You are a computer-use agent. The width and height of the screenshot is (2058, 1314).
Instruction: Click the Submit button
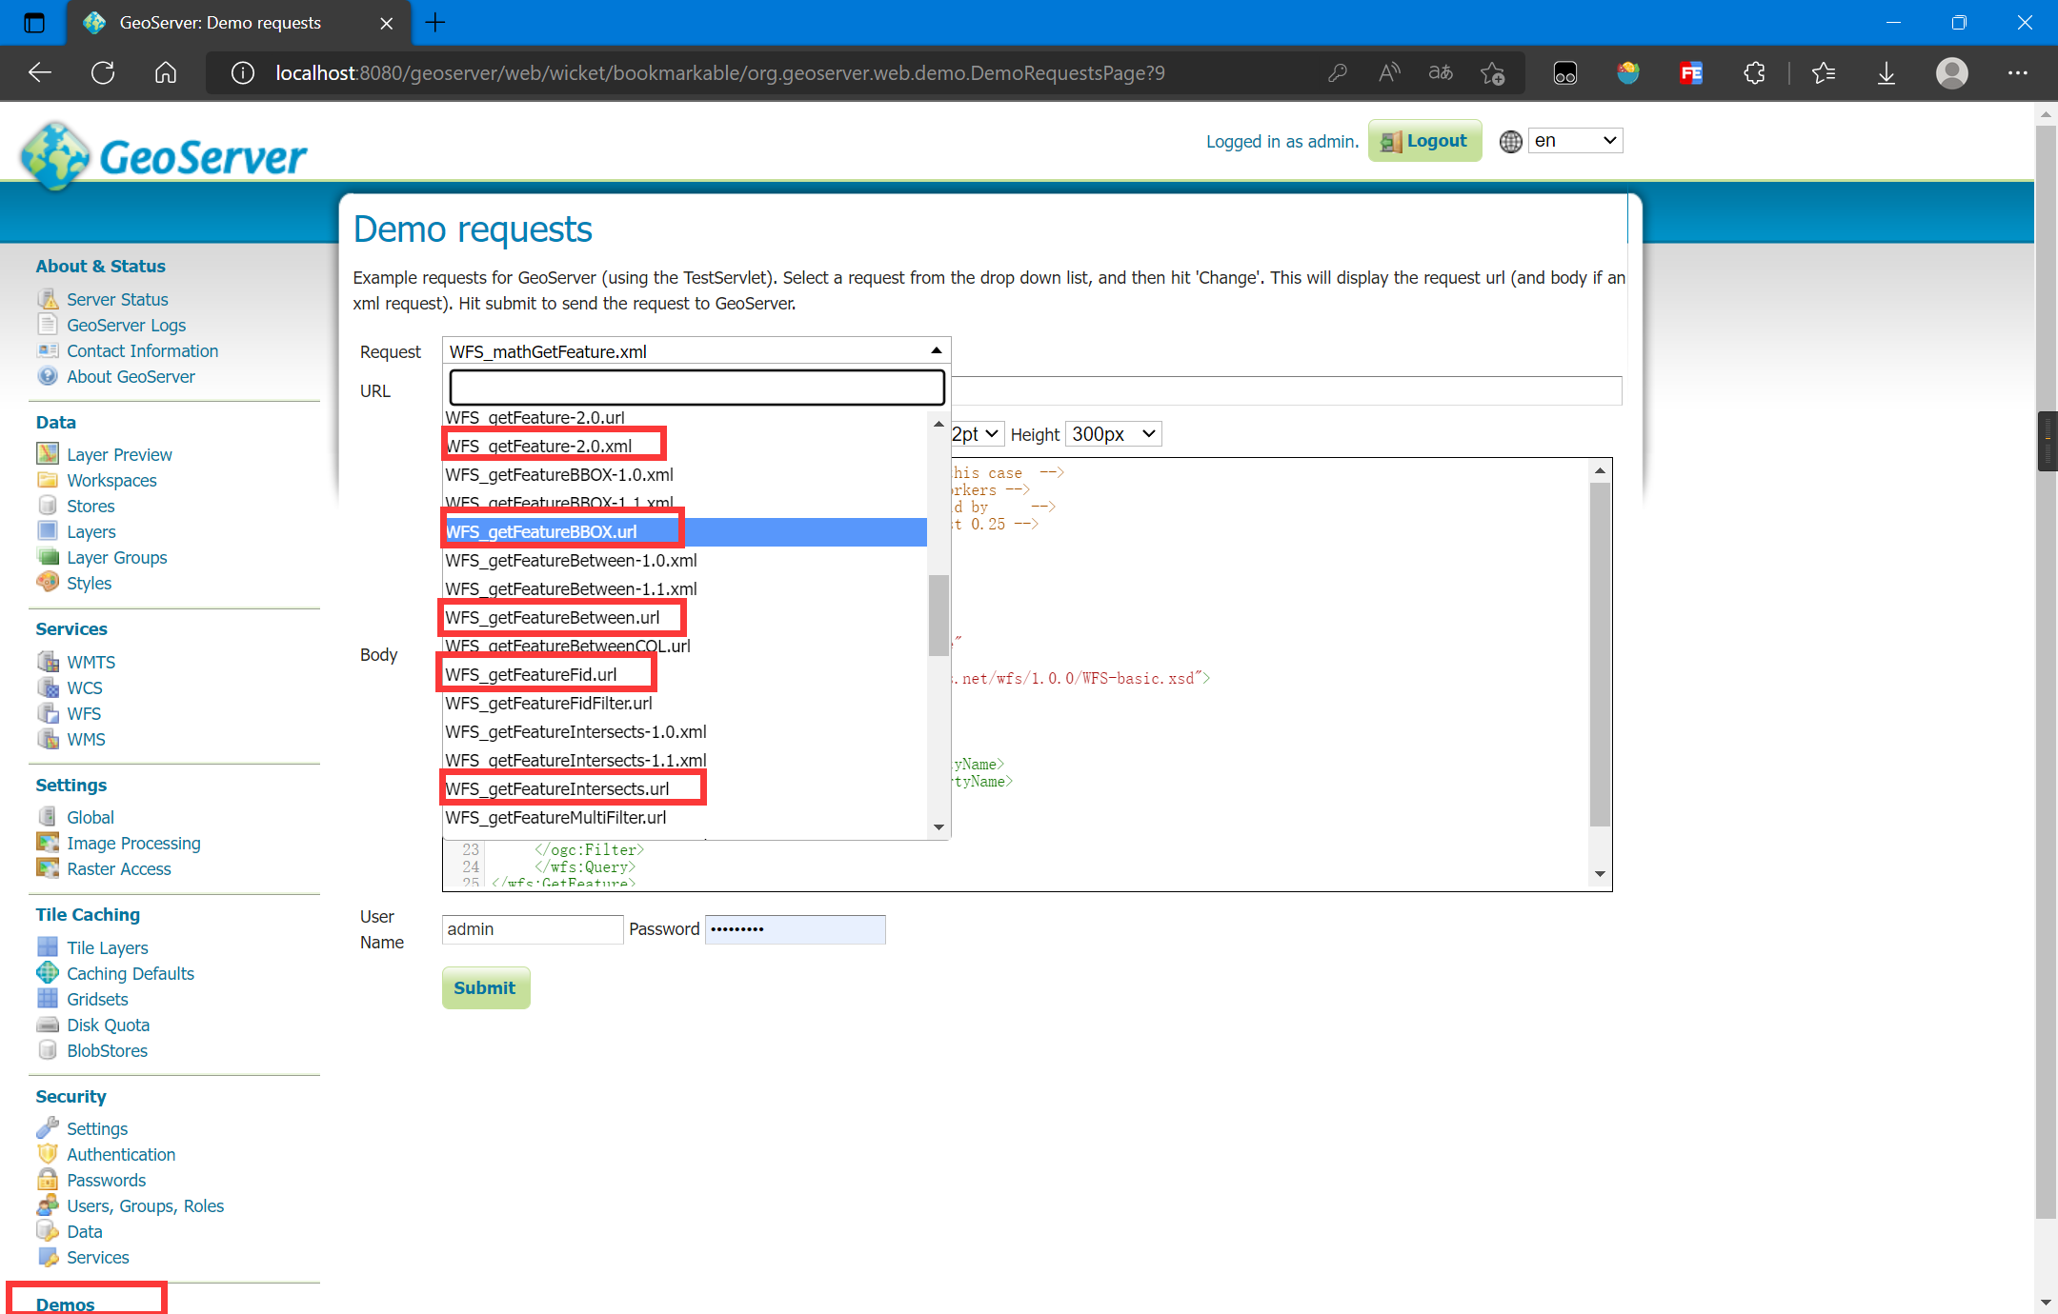485,988
